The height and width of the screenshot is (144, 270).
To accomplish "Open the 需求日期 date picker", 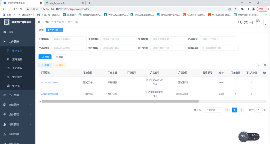I will [x=219, y=48].
